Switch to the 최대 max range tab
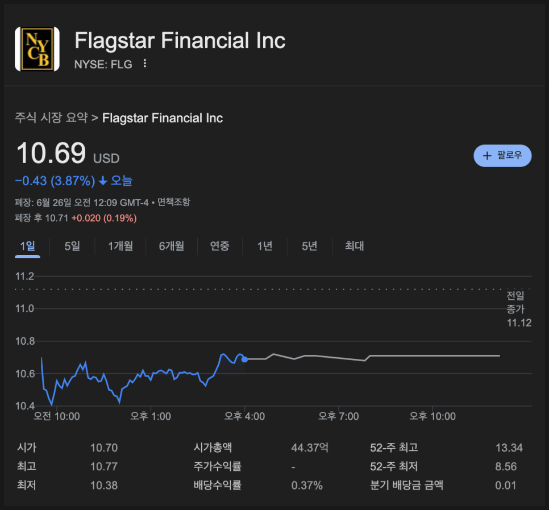This screenshot has width=549, height=510. [x=354, y=246]
